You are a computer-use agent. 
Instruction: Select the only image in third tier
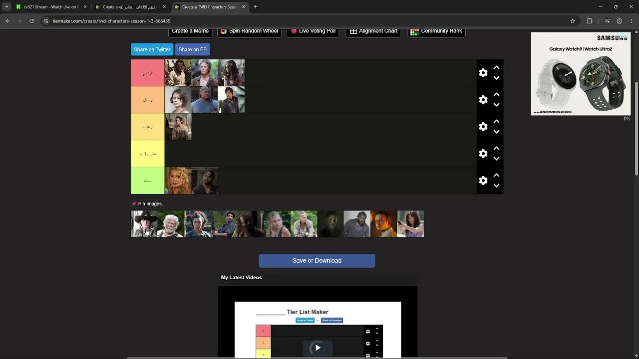click(x=178, y=127)
